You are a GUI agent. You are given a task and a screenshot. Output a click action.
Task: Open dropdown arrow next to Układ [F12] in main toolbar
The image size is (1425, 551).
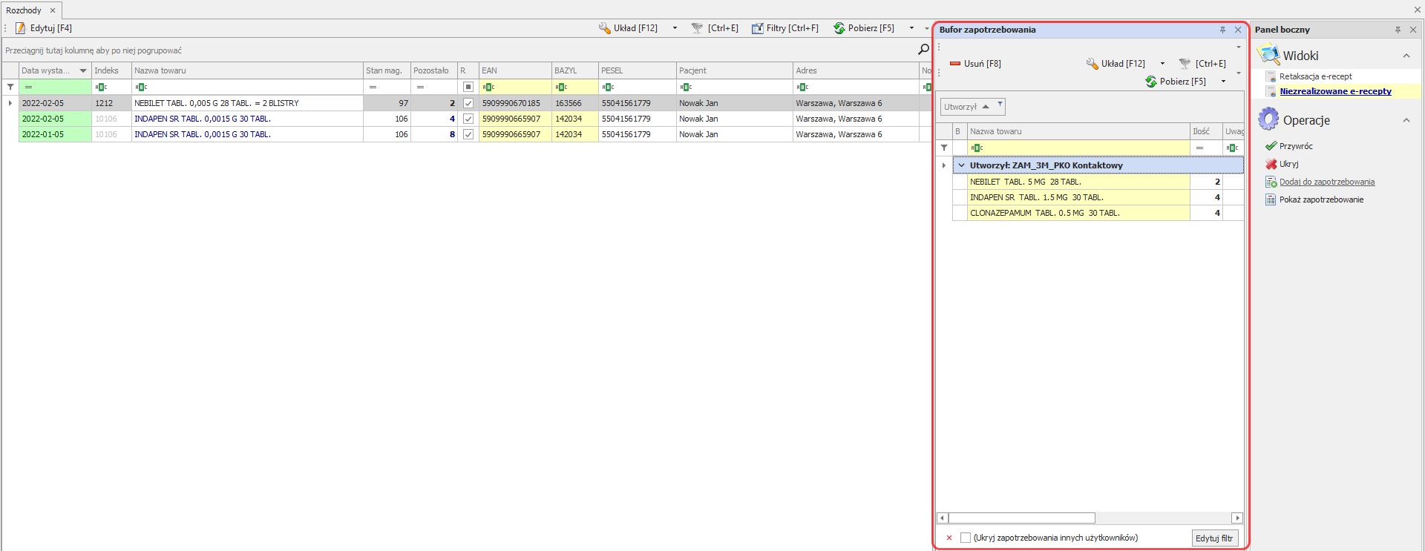coord(675,28)
